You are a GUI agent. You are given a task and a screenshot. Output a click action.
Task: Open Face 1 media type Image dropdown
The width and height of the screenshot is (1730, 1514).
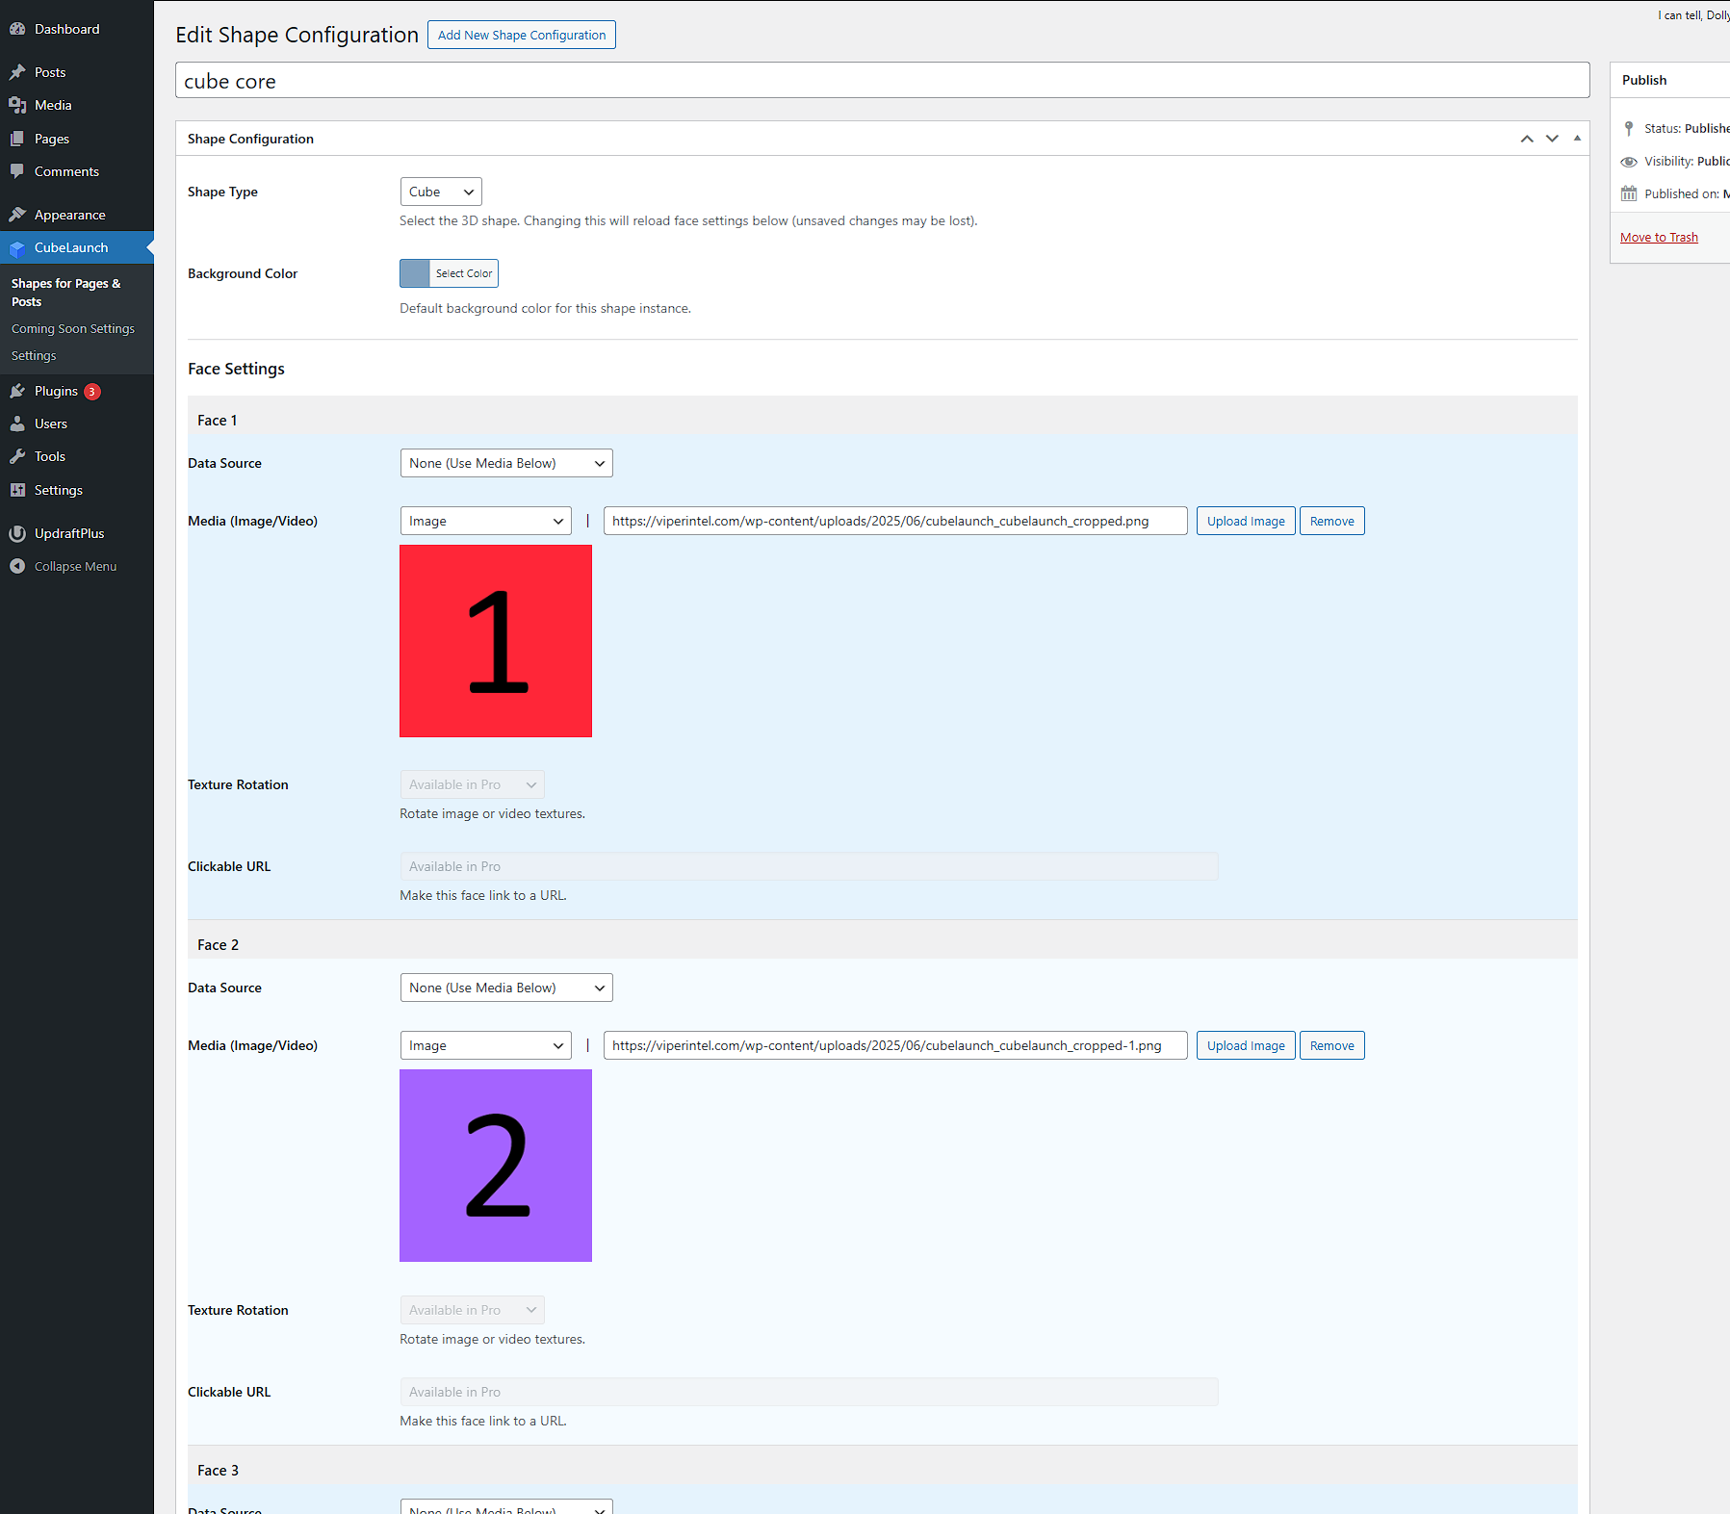coord(486,521)
